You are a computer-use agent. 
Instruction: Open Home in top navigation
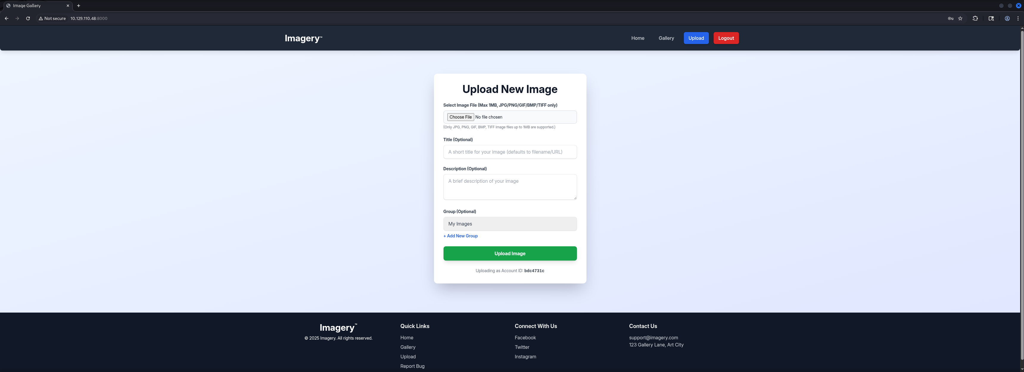coord(637,38)
